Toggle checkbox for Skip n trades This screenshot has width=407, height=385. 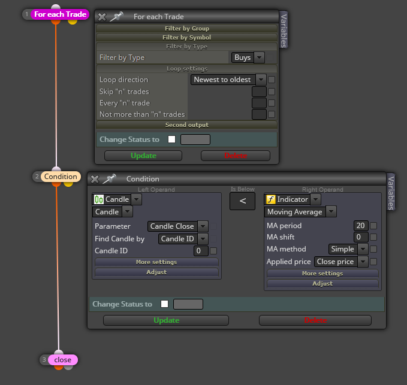tap(272, 92)
